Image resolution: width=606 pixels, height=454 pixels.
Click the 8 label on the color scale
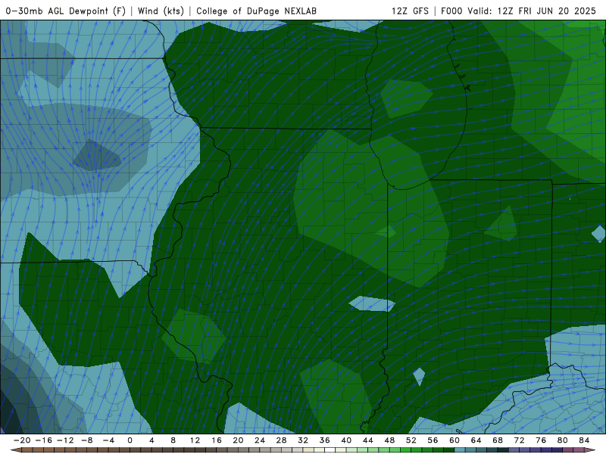tap(173, 440)
